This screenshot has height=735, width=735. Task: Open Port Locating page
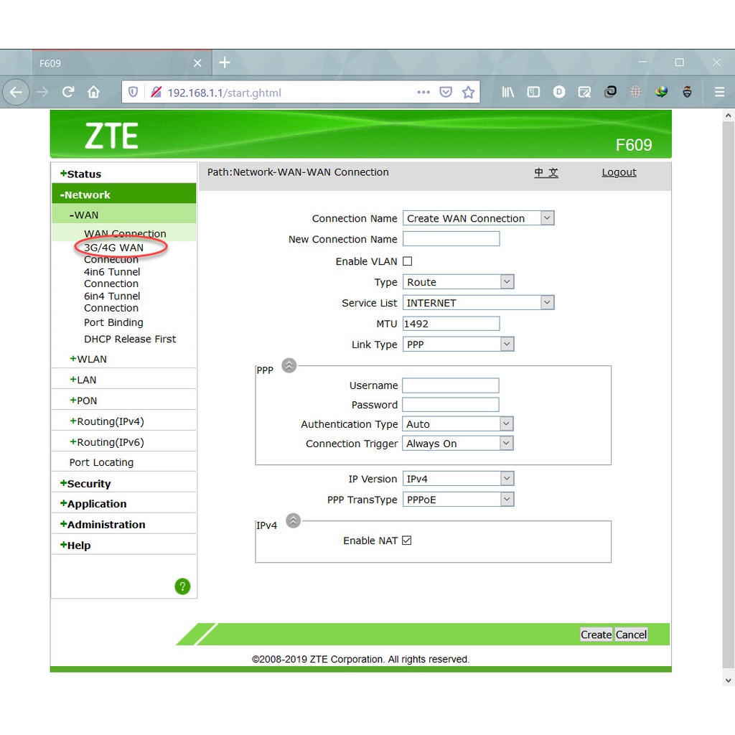(x=101, y=463)
